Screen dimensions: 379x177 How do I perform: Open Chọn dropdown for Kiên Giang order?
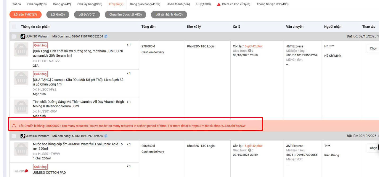tap(373, 148)
